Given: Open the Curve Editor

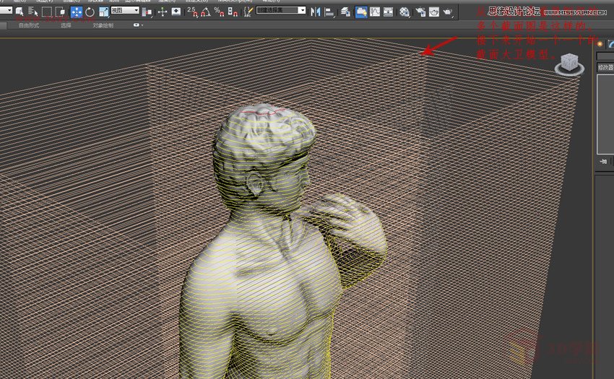Looking at the screenshot, I should click(375, 12).
